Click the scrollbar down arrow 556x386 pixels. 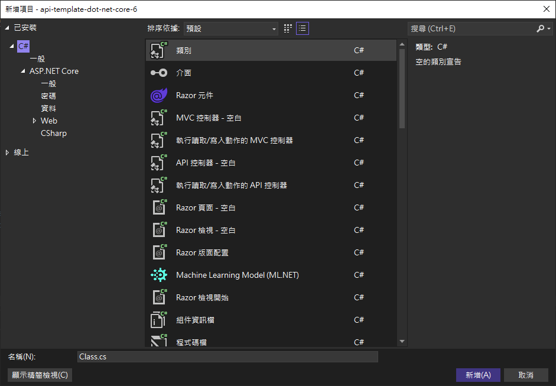402,341
